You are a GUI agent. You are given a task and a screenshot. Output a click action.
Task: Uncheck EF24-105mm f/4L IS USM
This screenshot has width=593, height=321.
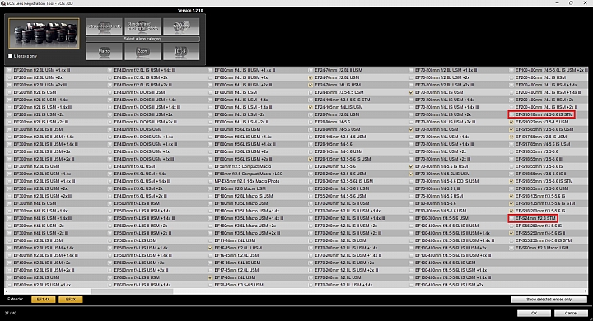(311, 107)
